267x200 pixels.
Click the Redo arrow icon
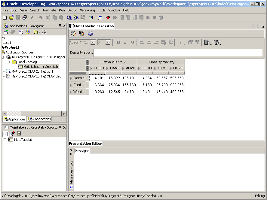[40, 17]
